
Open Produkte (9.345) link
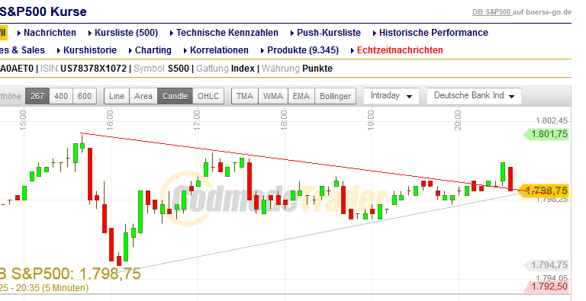(x=303, y=50)
